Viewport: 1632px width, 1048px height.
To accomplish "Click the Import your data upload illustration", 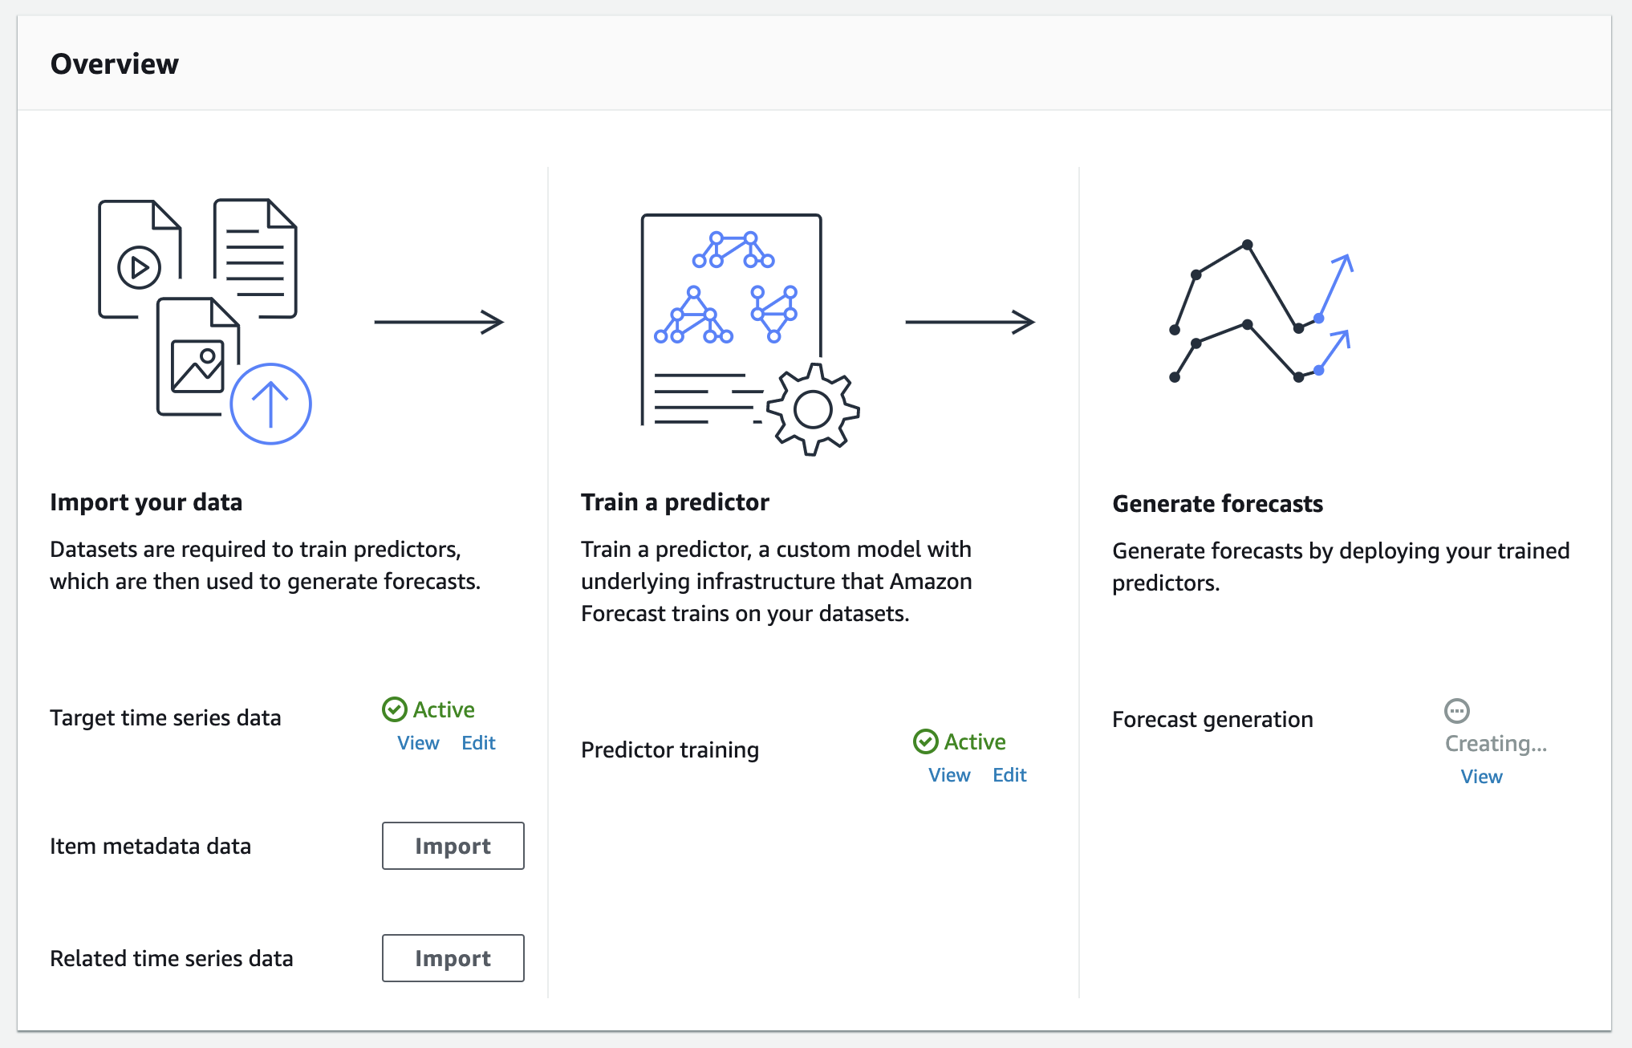I will pos(205,321).
